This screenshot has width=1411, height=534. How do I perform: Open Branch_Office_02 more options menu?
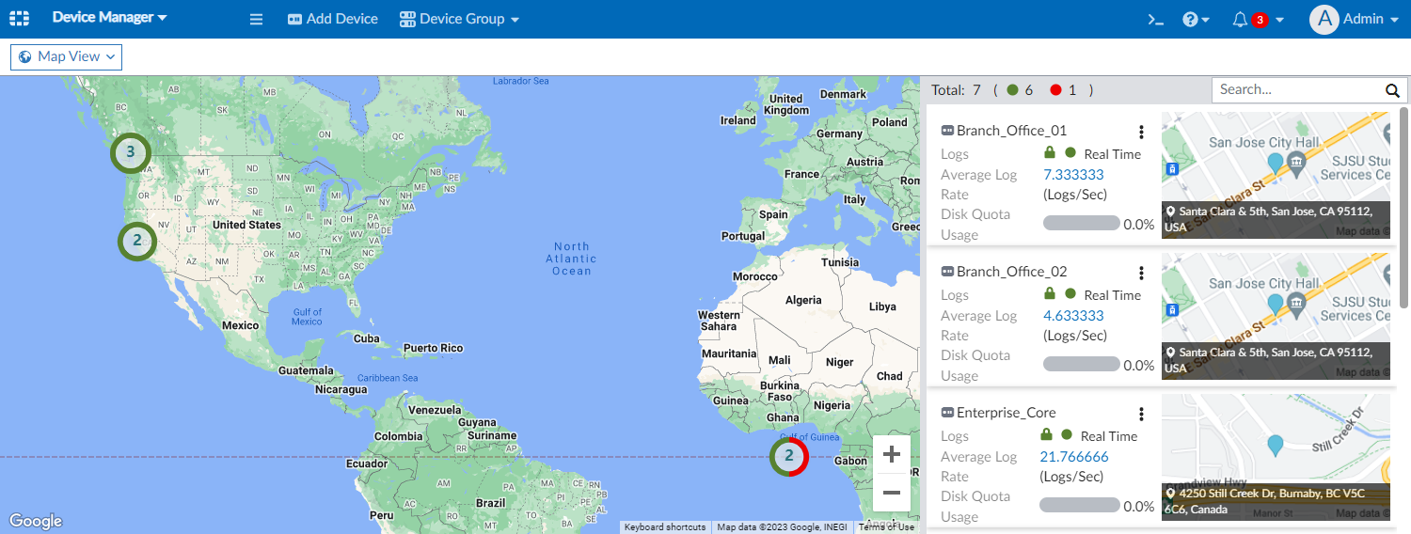1141,273
